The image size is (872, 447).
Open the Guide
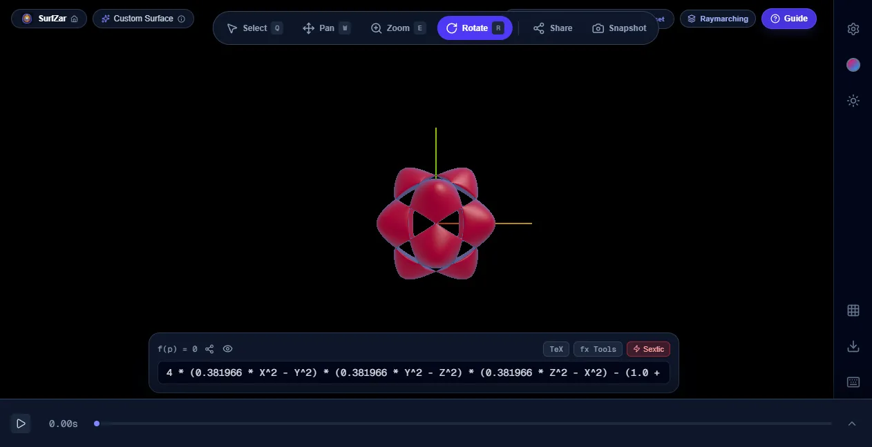coord(789,19)
